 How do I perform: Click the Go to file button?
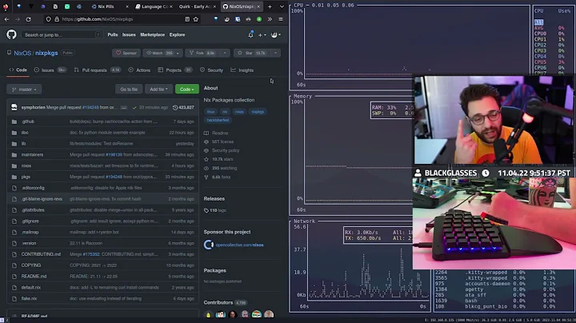click(x=129, y=90)
